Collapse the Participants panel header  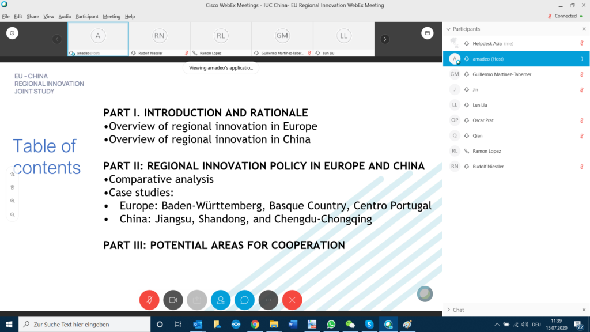[x=448, y=29]
